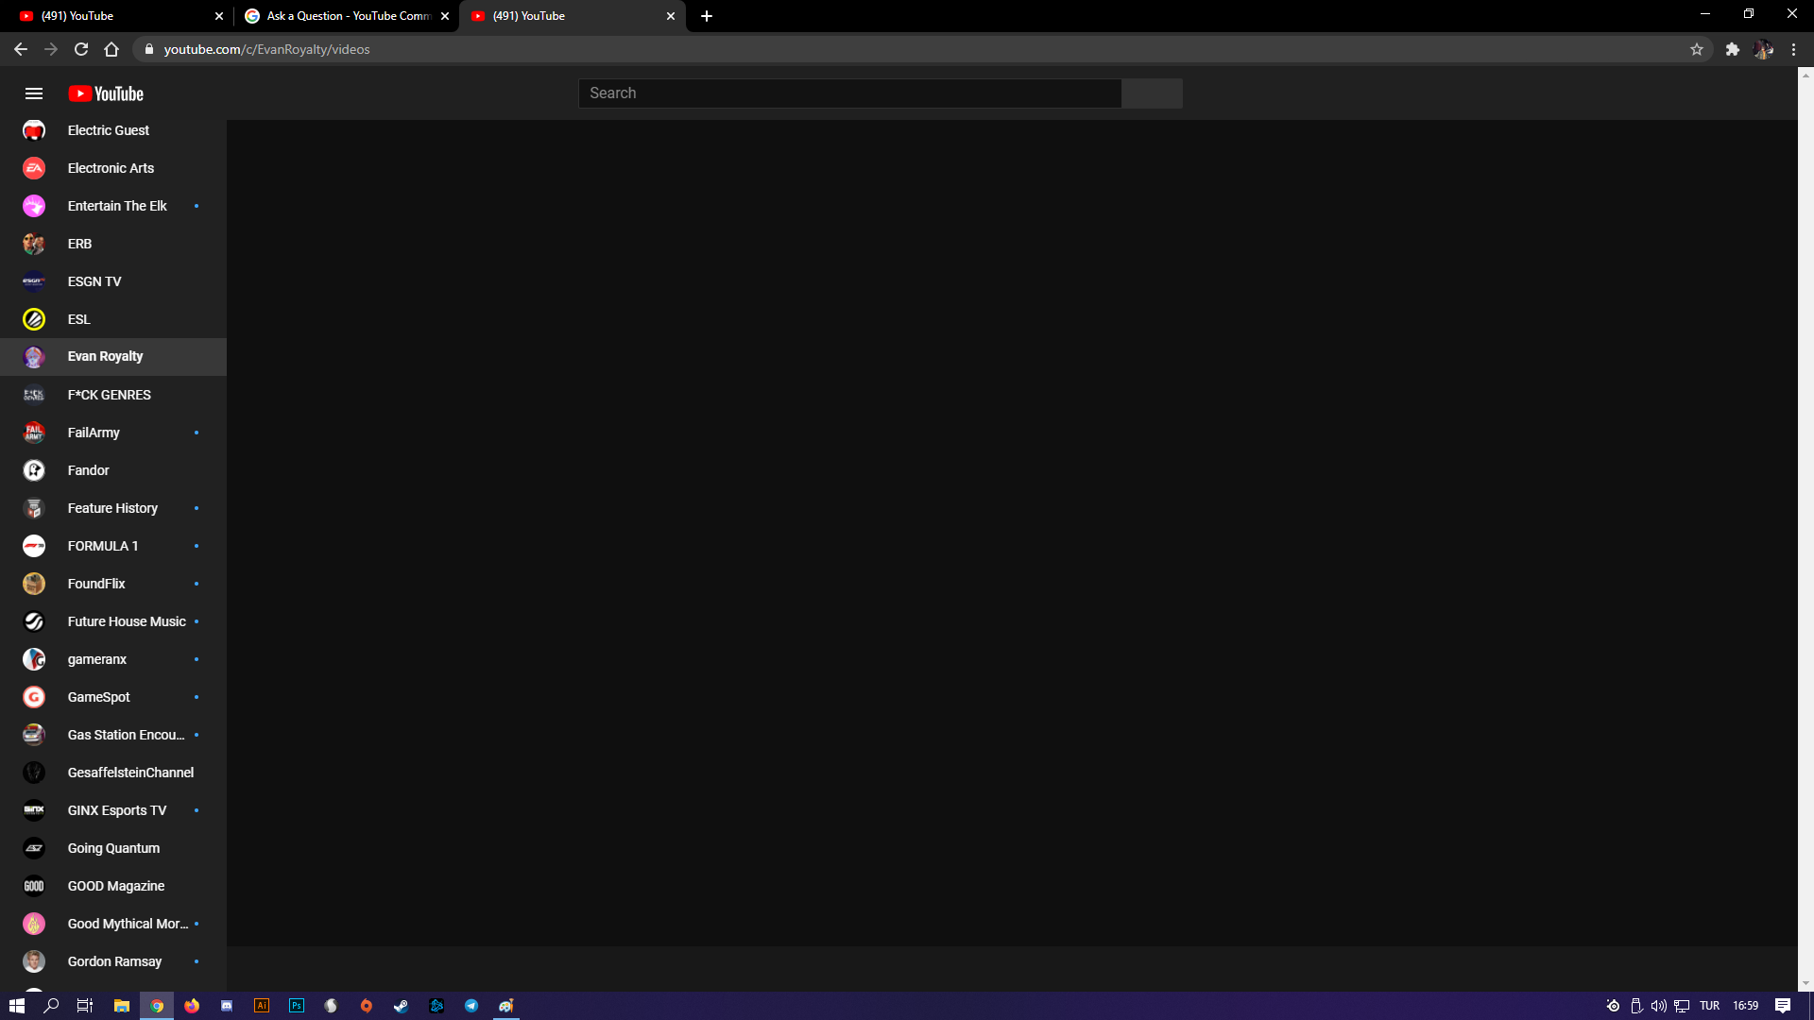Open the Electric Guest channel avatar
This screenshot has width=1814, height=1020.
(34, 130)
